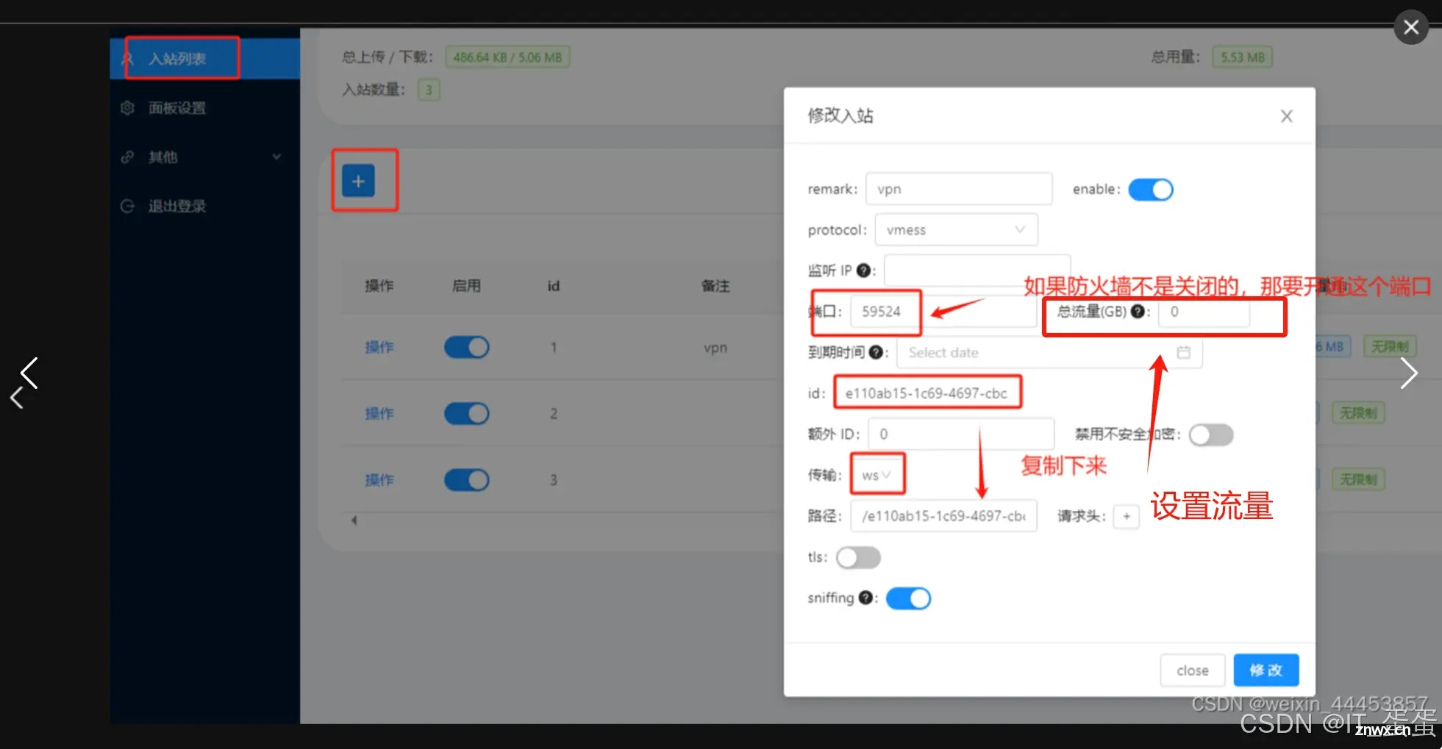Toggle 禁用不安全加密 switch
1442x749 pixels.
coord(1211,434)
